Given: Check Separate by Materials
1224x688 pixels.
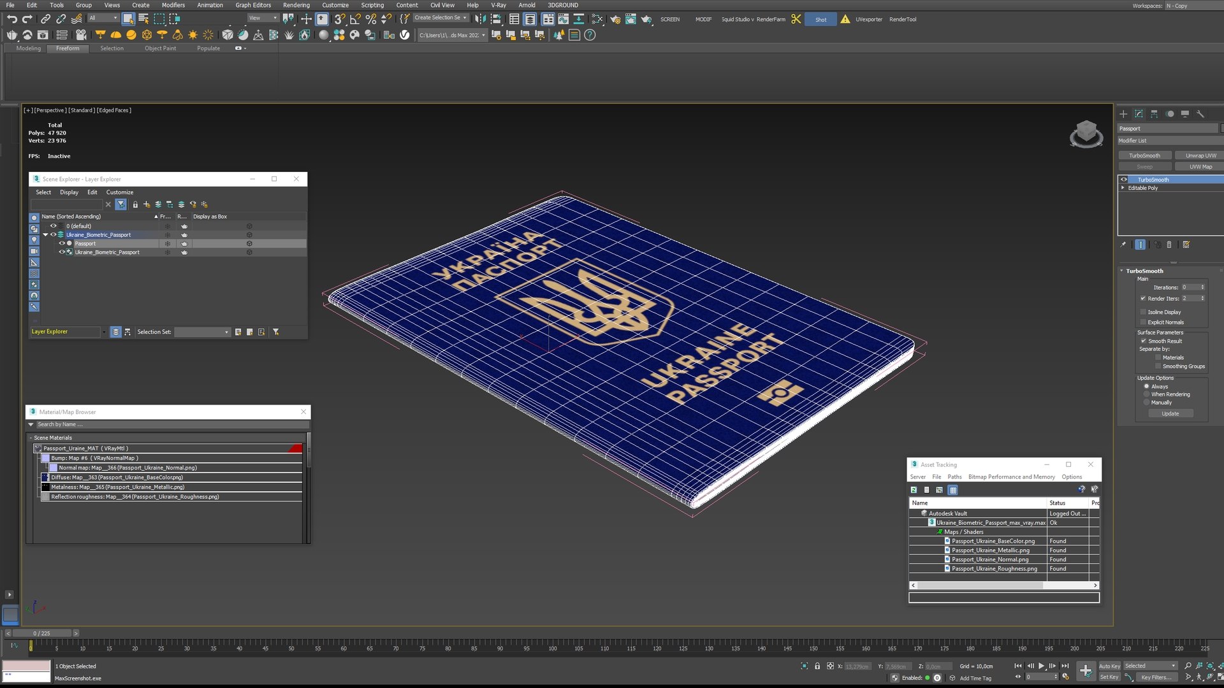Looking at the screenshot, I should click(1158, 357).
